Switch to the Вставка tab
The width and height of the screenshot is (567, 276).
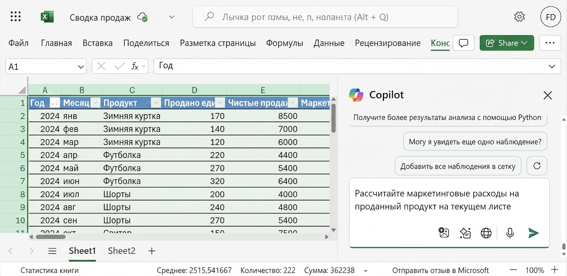[x=98, y=43]
